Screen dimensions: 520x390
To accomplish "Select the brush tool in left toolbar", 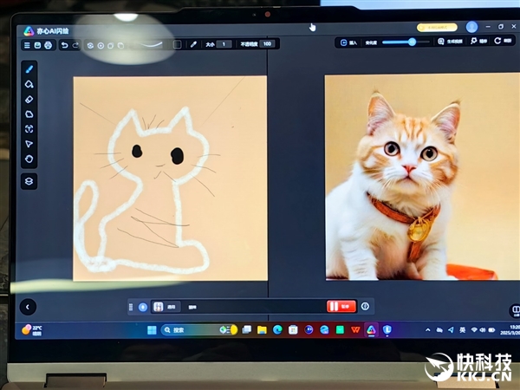I will point(29,68).
